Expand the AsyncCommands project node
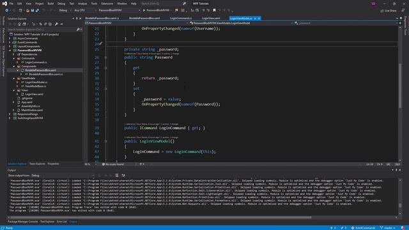Screen dimensions: 409x230 (10, 38)
